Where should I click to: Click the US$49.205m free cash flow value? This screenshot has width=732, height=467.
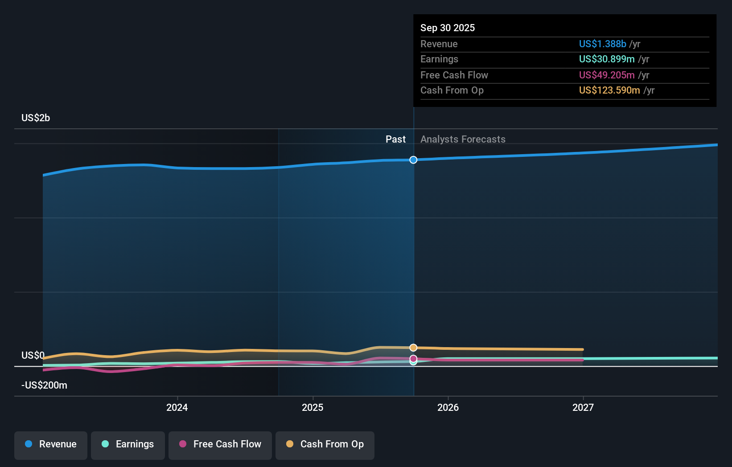(x=607, y=75)
